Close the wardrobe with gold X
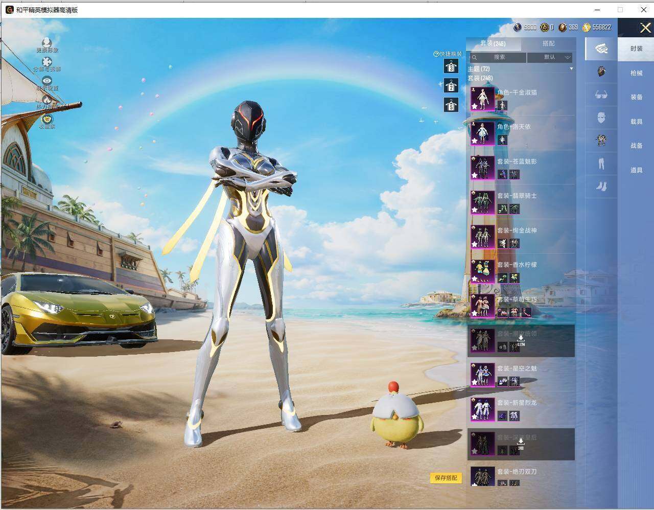The width and height of the screenshot is (654, 510). tap(645, 28)
